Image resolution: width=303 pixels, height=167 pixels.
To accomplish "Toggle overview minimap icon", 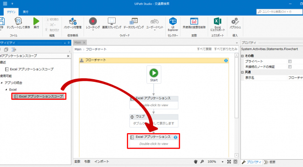I will (x=236, y=162).
